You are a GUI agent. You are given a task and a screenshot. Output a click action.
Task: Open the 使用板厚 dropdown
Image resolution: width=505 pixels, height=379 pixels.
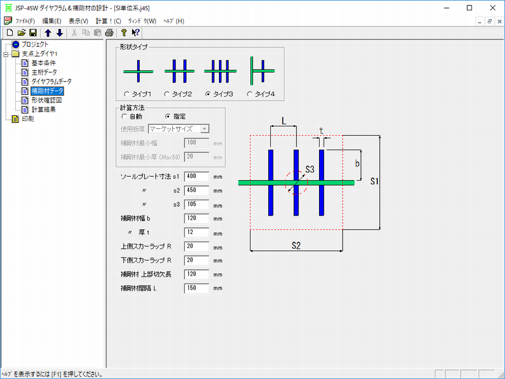point(205,129)
